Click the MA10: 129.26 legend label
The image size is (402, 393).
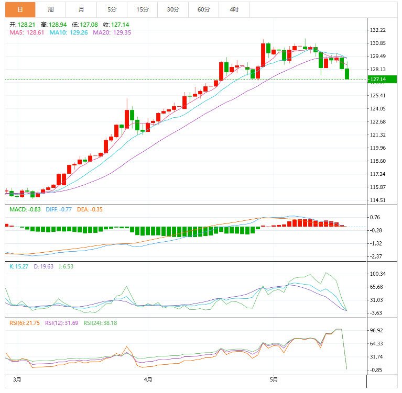pos(69,32)
